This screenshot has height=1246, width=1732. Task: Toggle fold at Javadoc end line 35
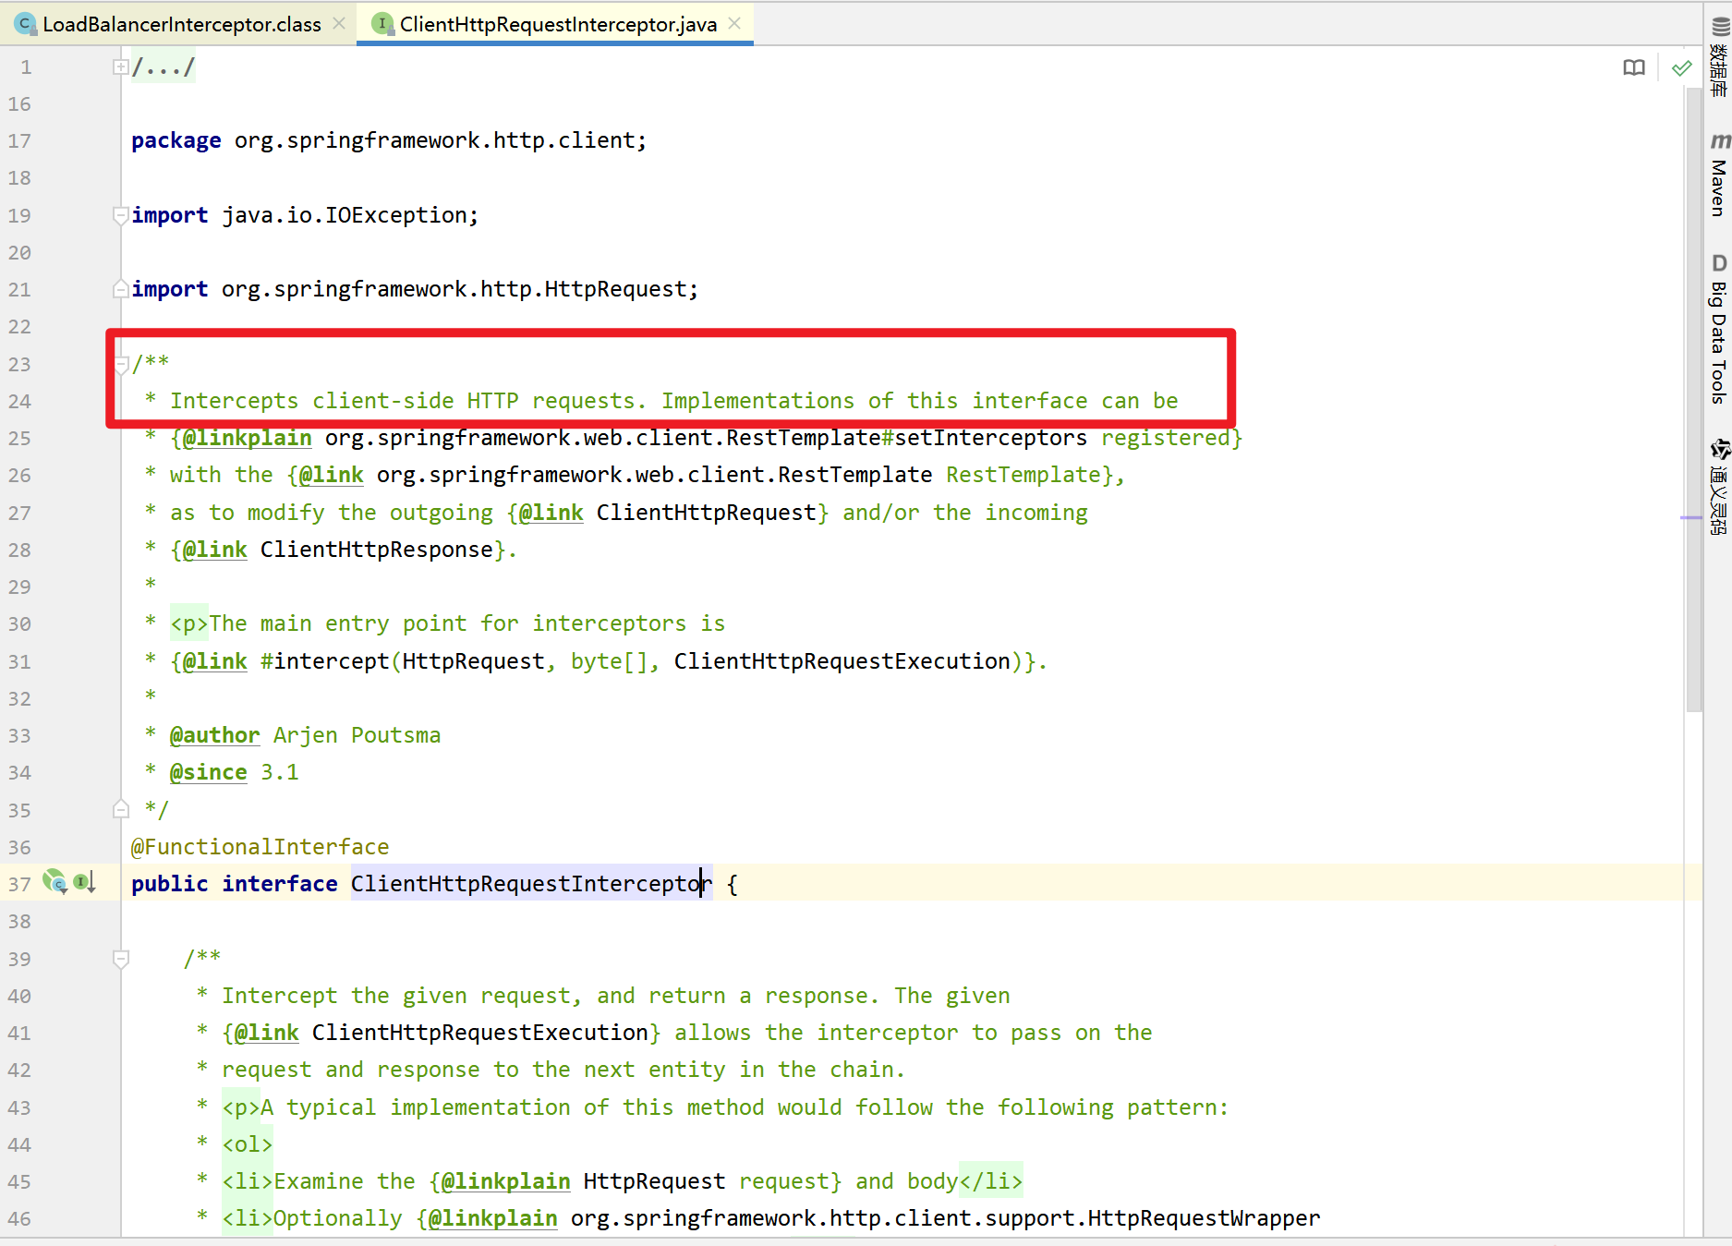pos(120,809)
